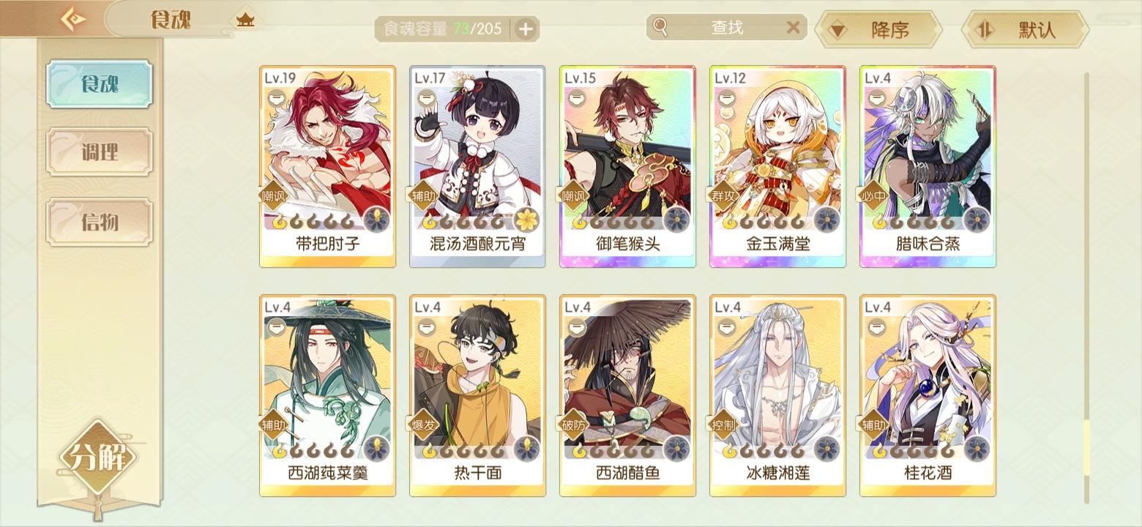
Task: Open the 默认 sort dropdown
Action: (1025, 30)
